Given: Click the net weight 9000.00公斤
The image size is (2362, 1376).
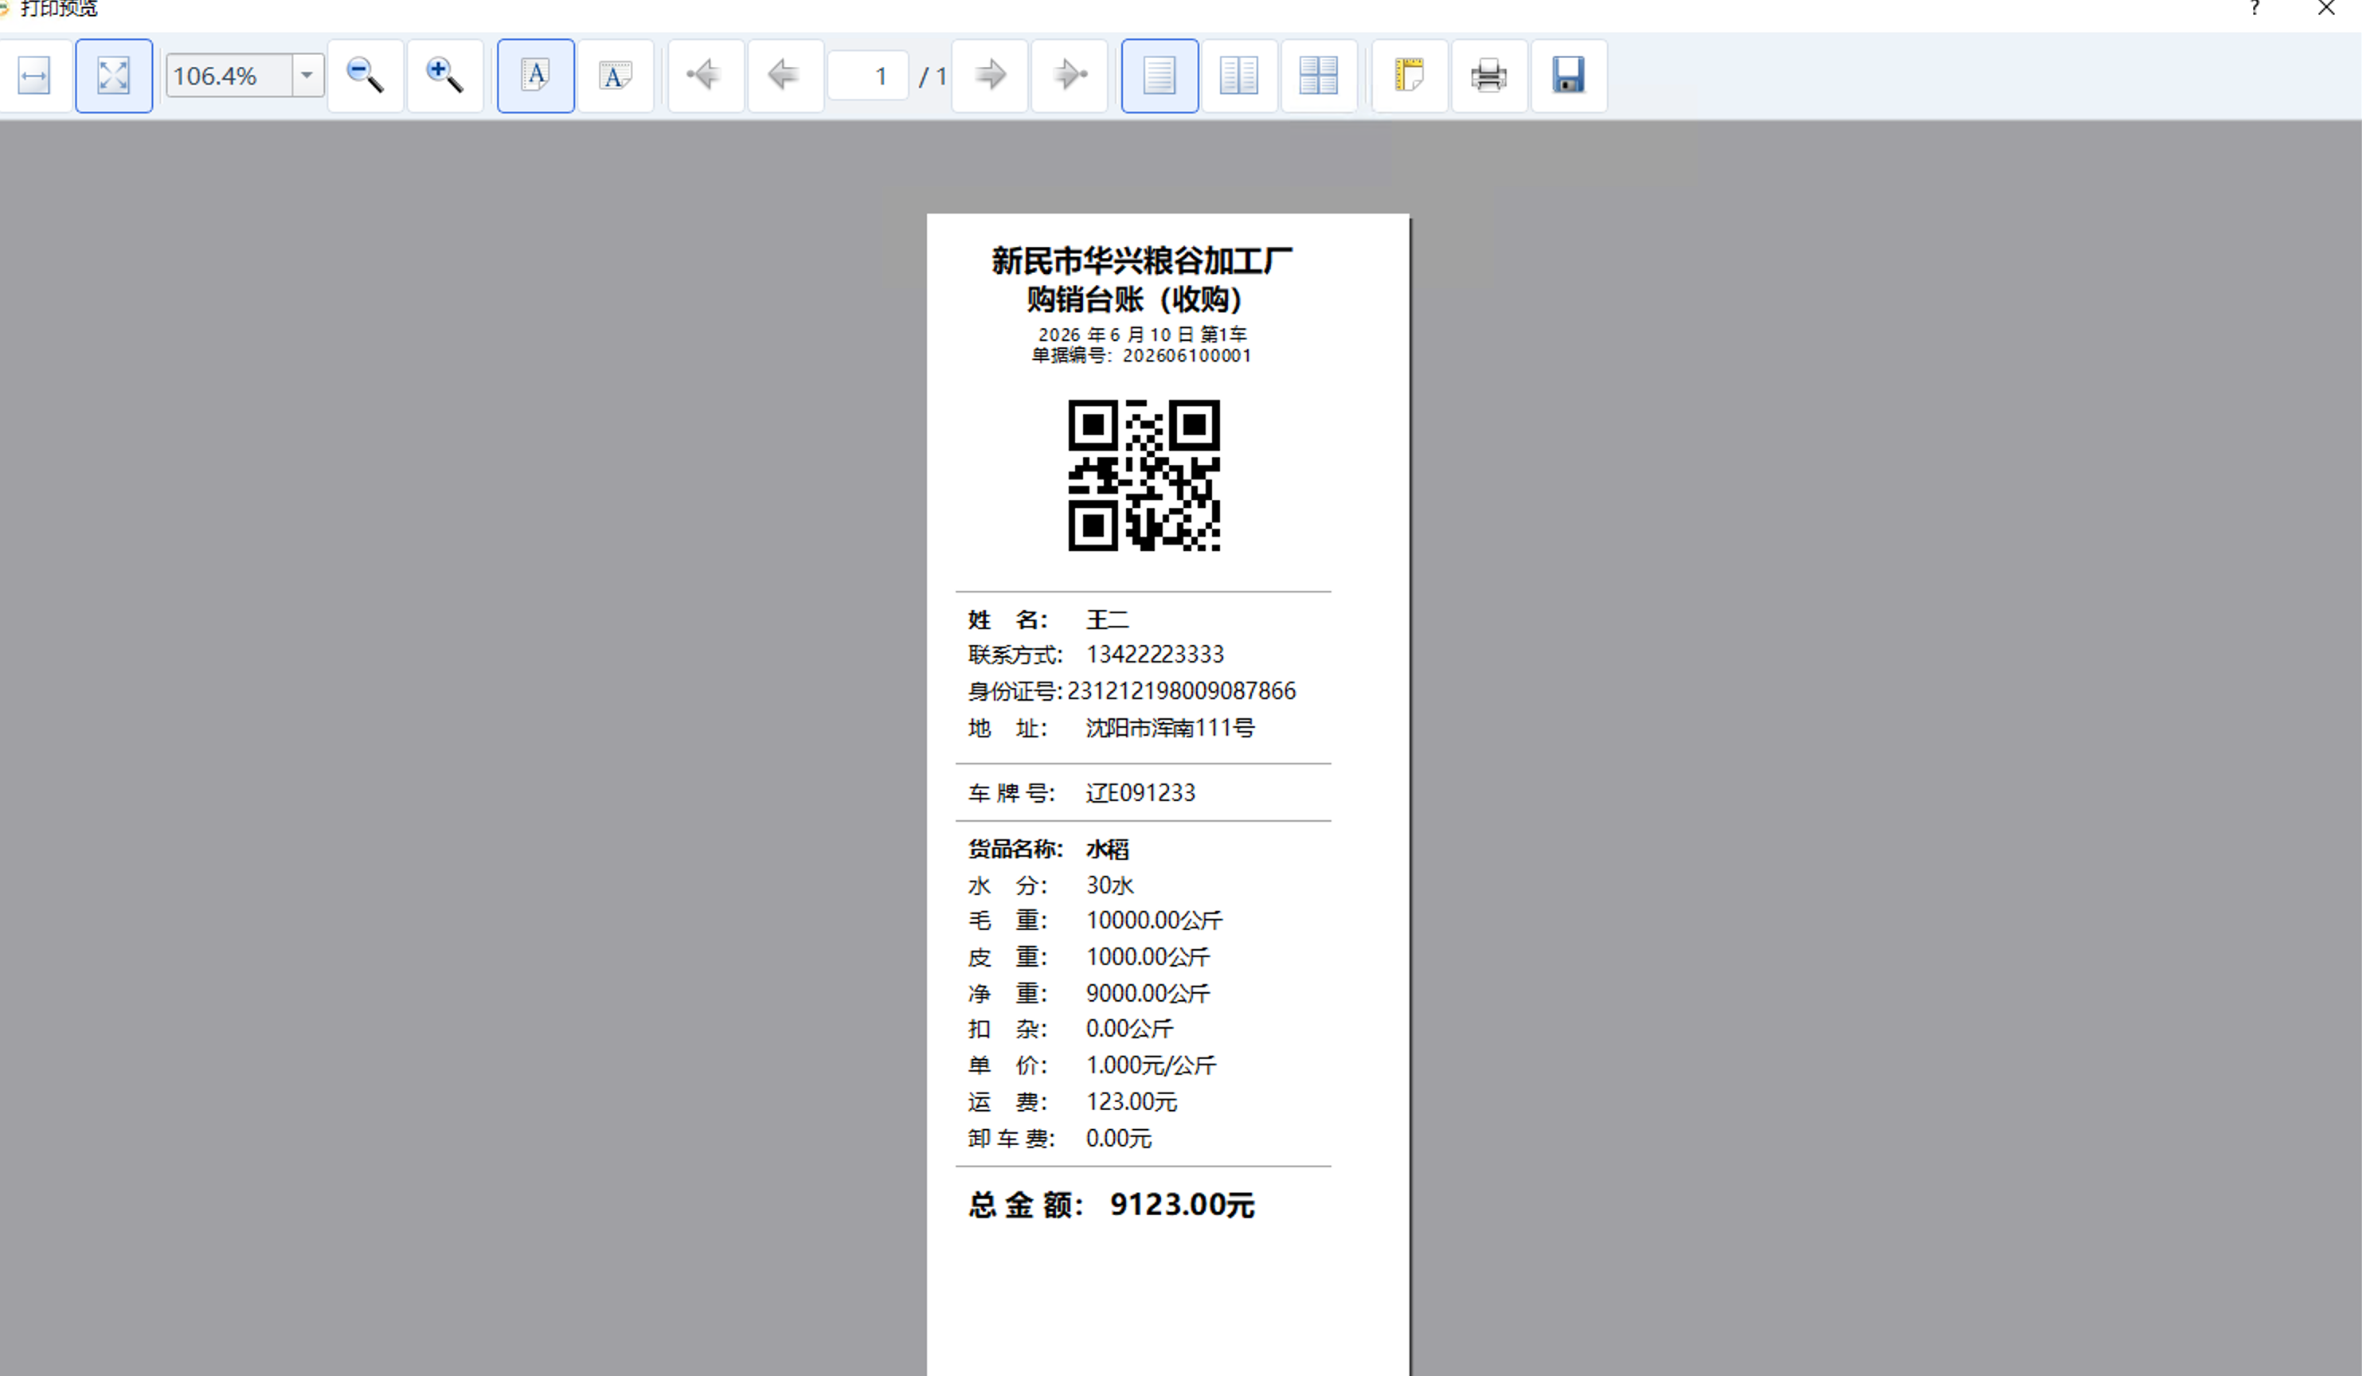Looking at the screenshot, I should tap(1148, 994).
